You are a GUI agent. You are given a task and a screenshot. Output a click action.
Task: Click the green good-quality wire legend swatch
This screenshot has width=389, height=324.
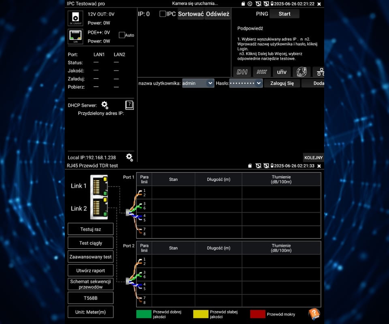coord(143,314)
